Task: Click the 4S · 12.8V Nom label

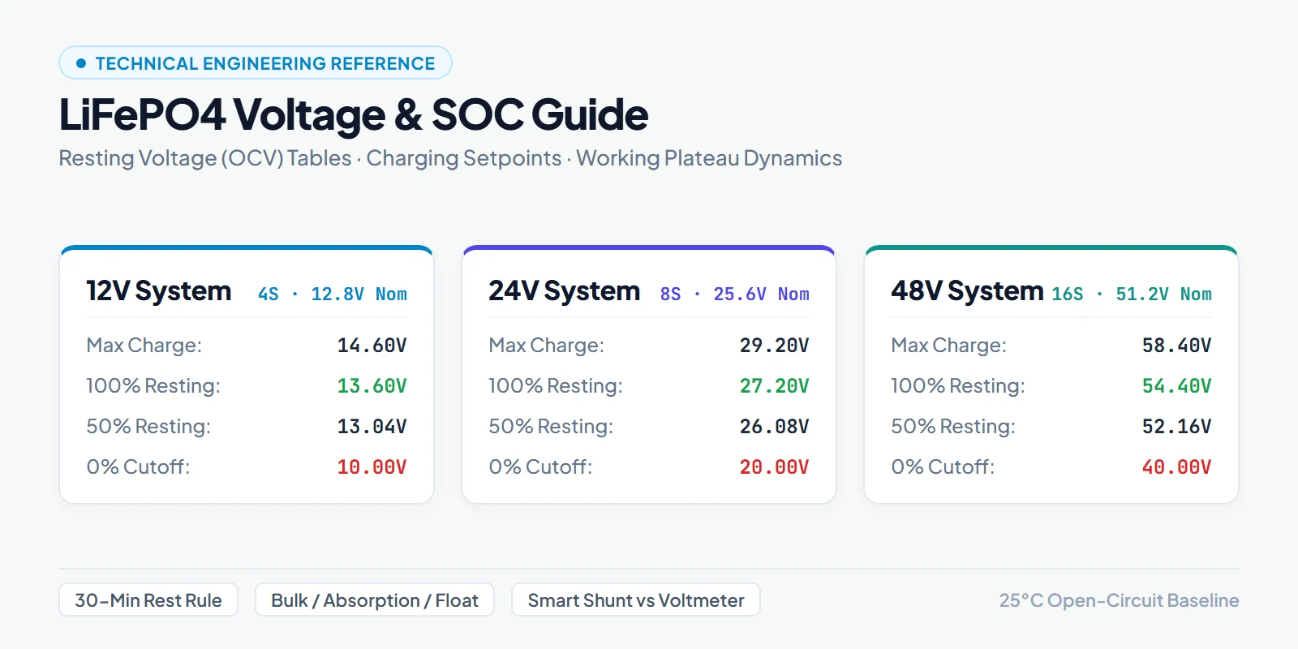Action: tap(333, 294)
